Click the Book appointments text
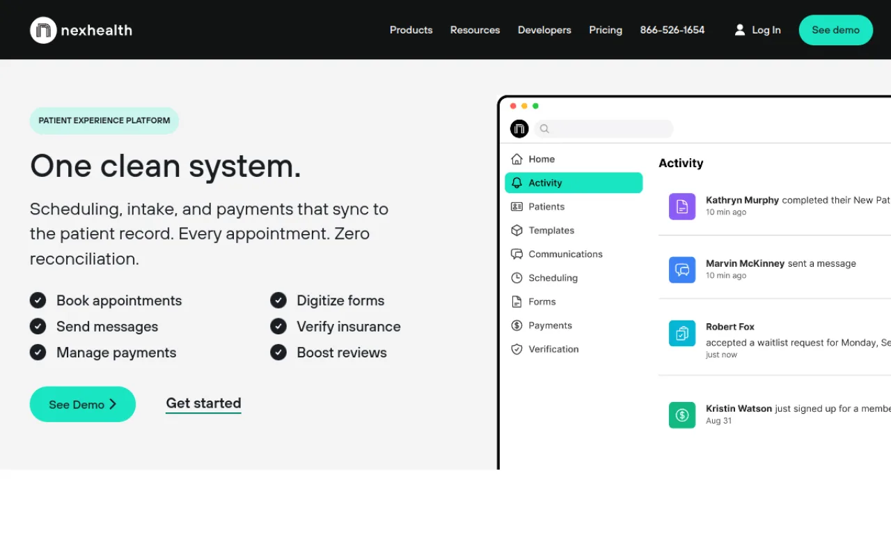891x535 pixels. pyautogui.click(x=119, y=300)
